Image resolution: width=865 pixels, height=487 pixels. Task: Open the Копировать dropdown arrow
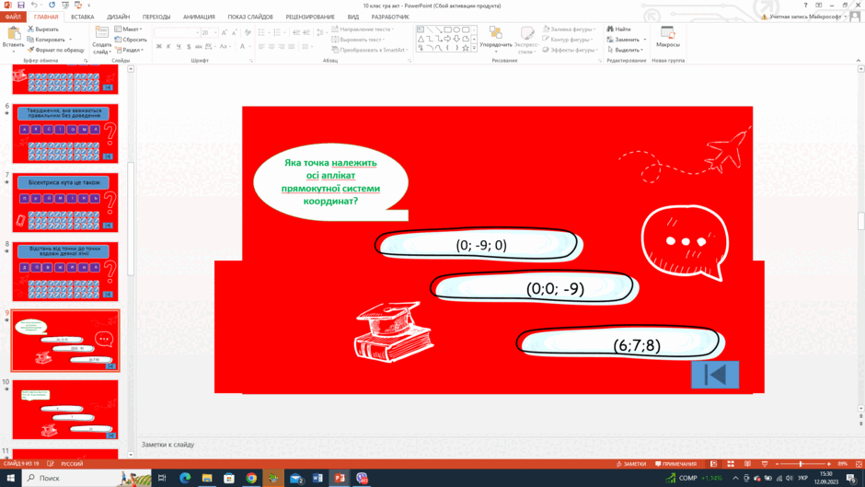click(x=71, y=40)
